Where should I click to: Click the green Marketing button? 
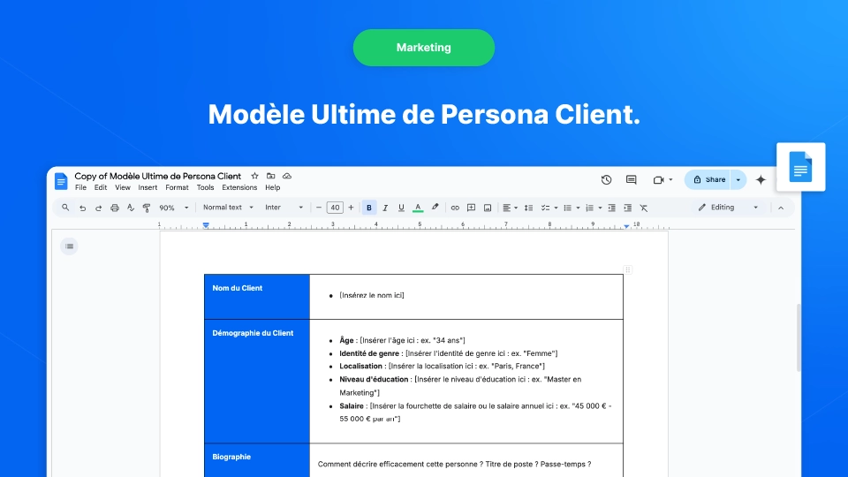[423, 48]
